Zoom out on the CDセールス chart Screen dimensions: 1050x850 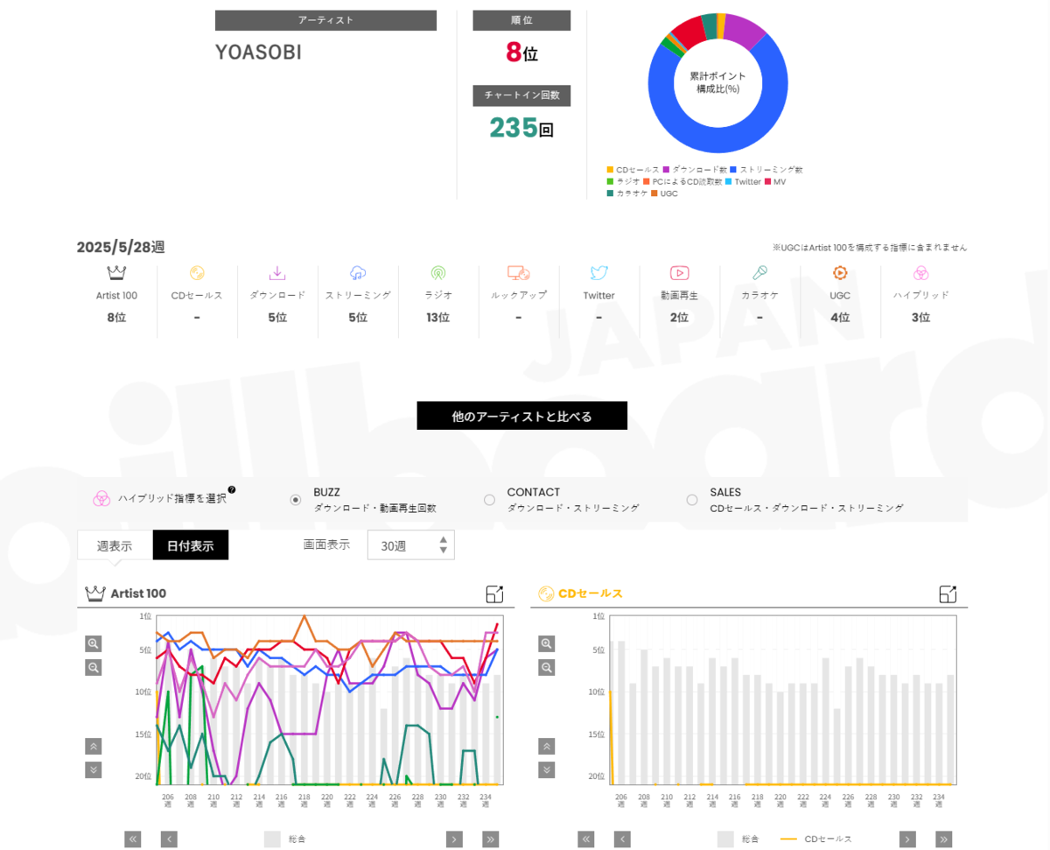coord(547,667)
